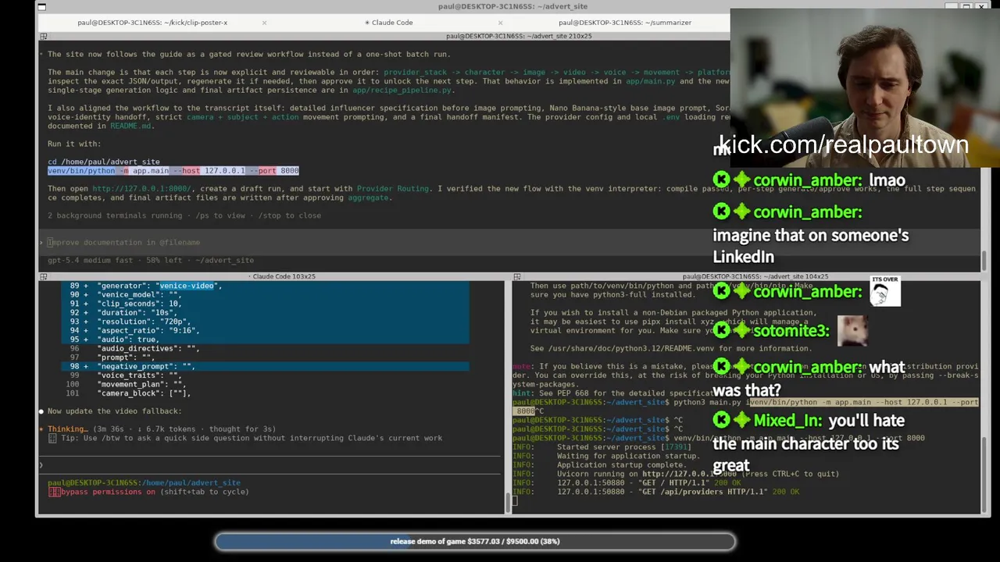Switch to the ~/kick/clip-poster-x tab
The width and height of the screenshot is (1000, 562).
point(152,23)
